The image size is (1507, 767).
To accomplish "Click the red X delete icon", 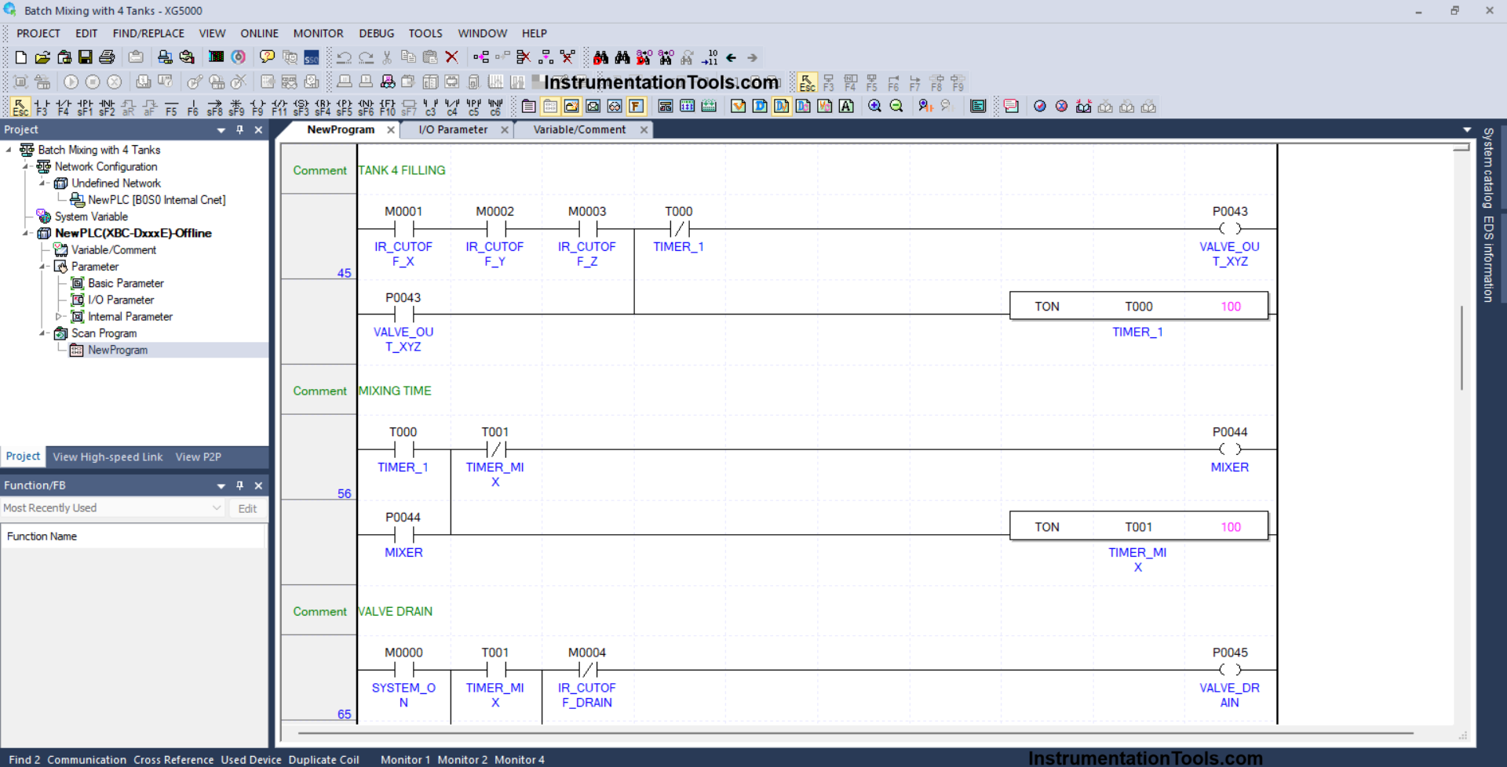I will click(452, 57).
